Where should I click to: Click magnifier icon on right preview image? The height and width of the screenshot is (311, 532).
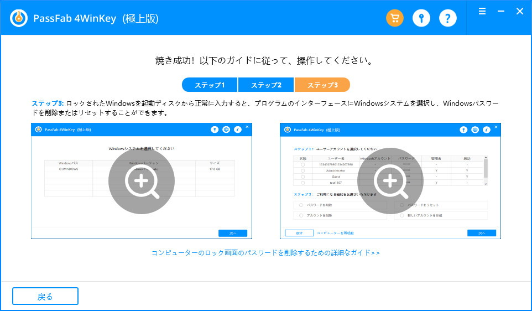[x=390, y=181]
